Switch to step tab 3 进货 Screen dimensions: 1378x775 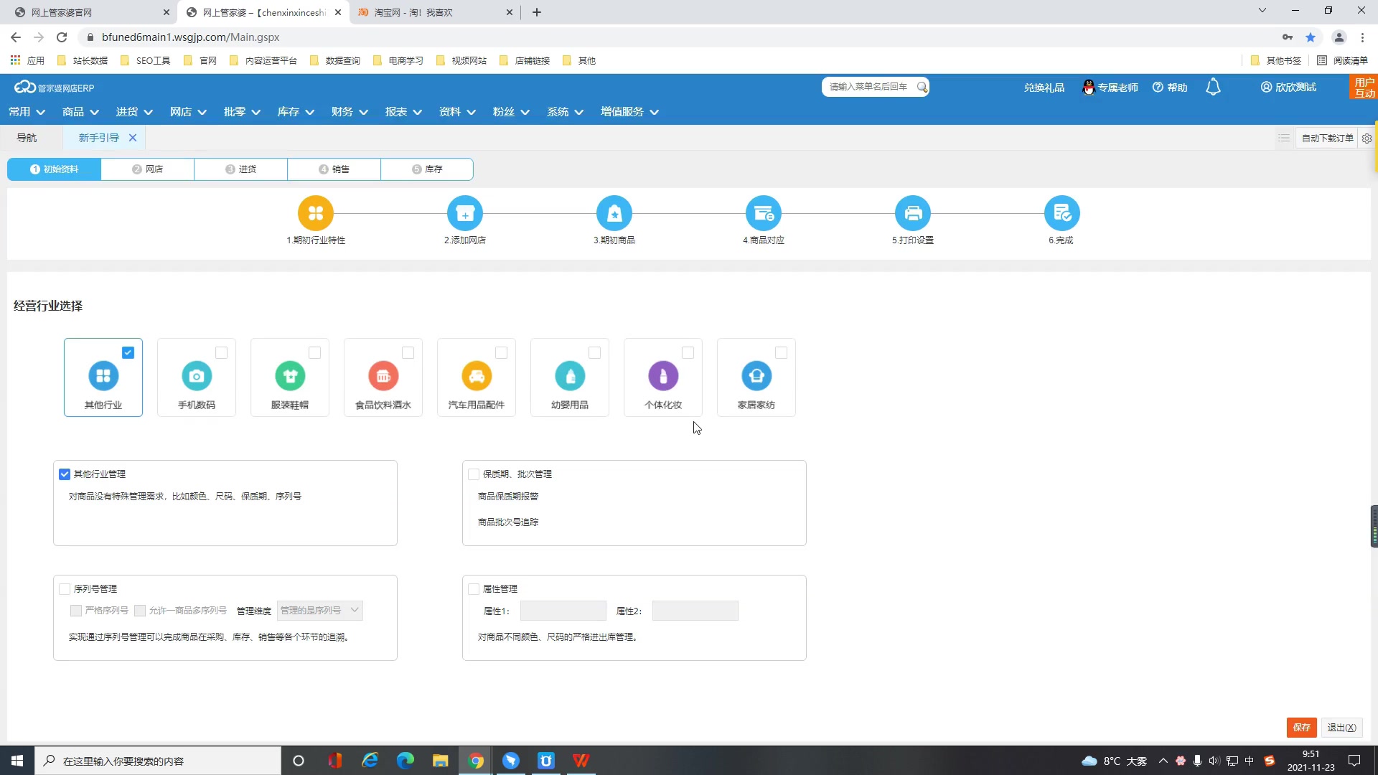coord(240,169)
